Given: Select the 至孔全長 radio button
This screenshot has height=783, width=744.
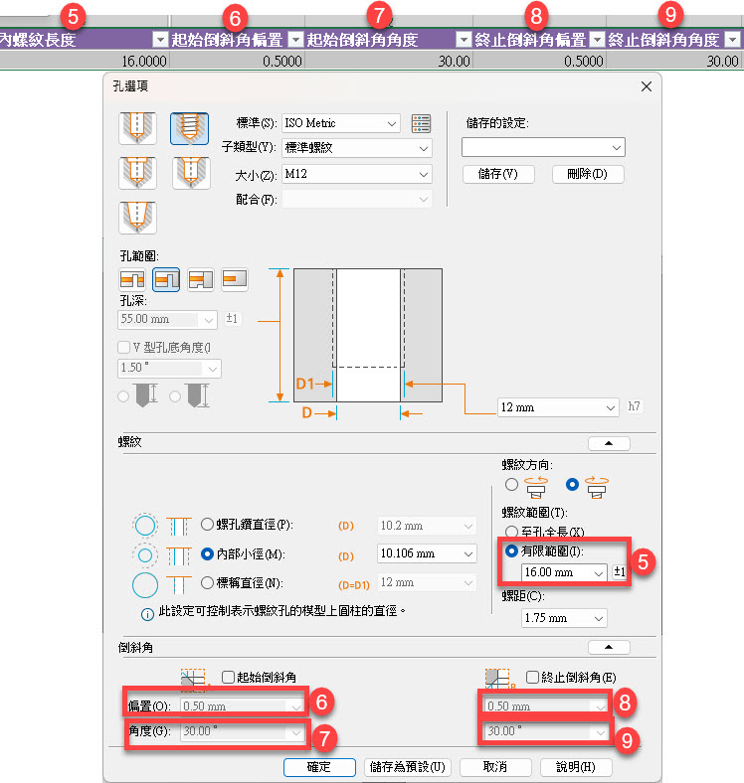Looking at the screenshot, I should click(x=511, y=532).
